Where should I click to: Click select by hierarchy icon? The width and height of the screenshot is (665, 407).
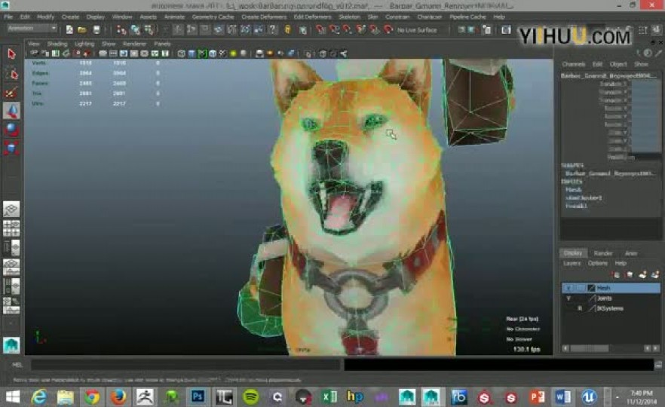(121, 29)
